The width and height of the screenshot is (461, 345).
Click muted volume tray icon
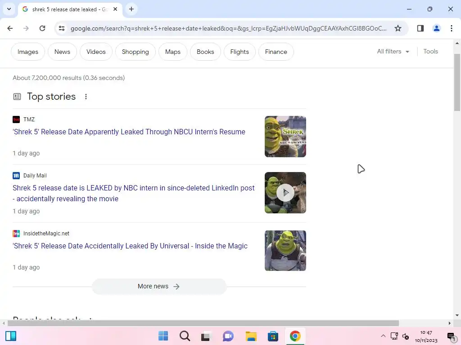coord(406,336)
